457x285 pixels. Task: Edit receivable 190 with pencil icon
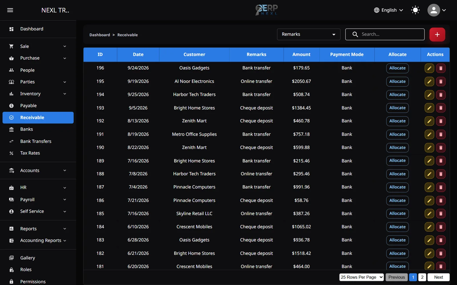coord(429,148)
